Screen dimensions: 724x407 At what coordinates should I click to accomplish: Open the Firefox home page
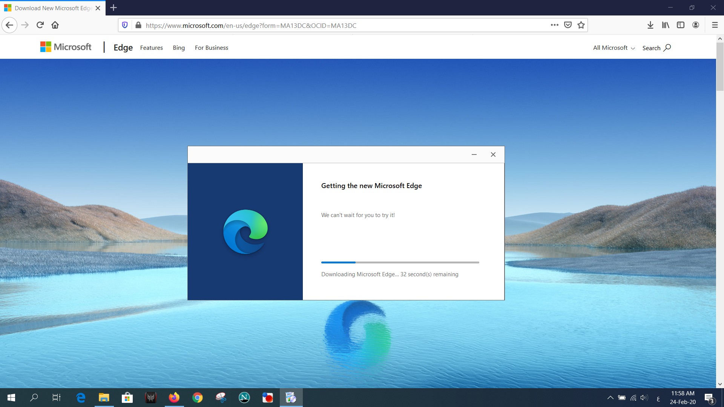tap(55, 25)
